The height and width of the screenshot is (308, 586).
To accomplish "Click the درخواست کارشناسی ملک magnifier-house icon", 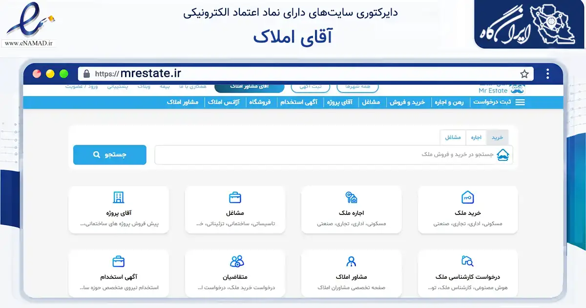I will tap(468, 261).
